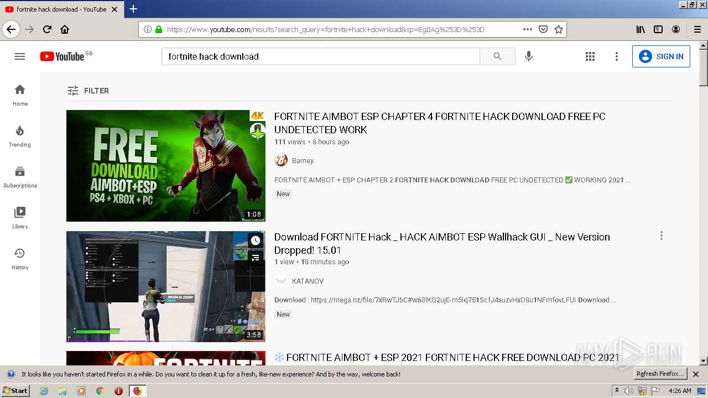
Task: Go to Firefox home page
Action: (x=65, y=29)
